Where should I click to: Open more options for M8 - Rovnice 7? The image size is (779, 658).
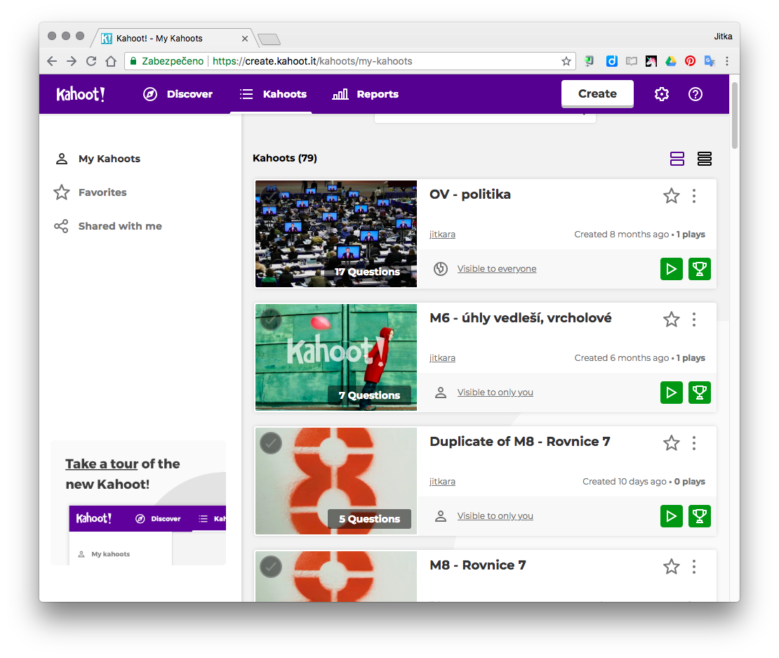click(x=694, y=567)
